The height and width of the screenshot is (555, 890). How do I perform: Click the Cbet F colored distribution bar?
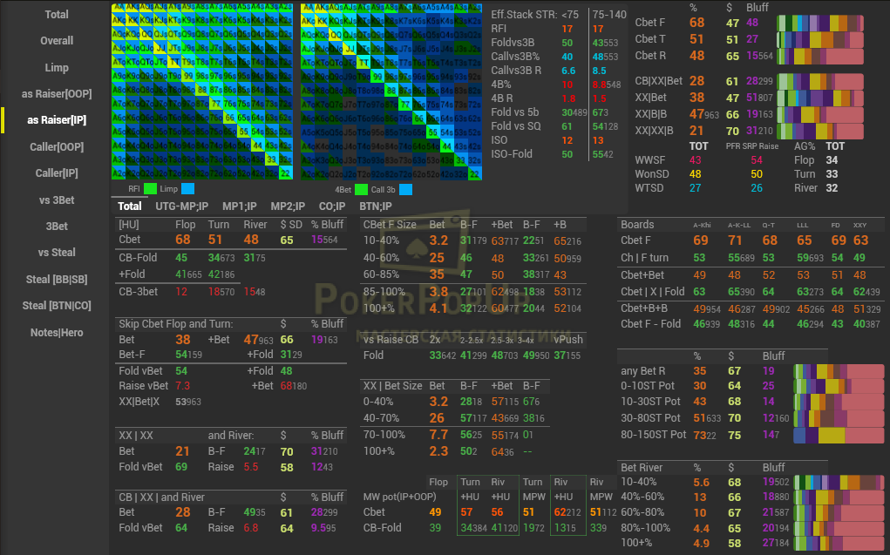pyautogui.click(x=819, y=24)
